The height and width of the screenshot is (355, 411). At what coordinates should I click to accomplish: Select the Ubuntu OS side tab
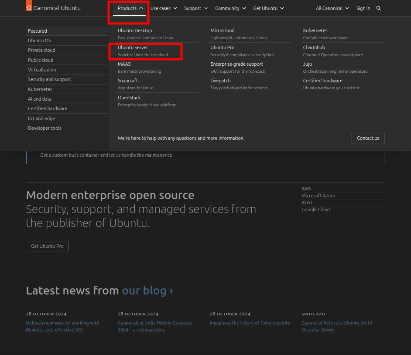click(x=67, y=41)
